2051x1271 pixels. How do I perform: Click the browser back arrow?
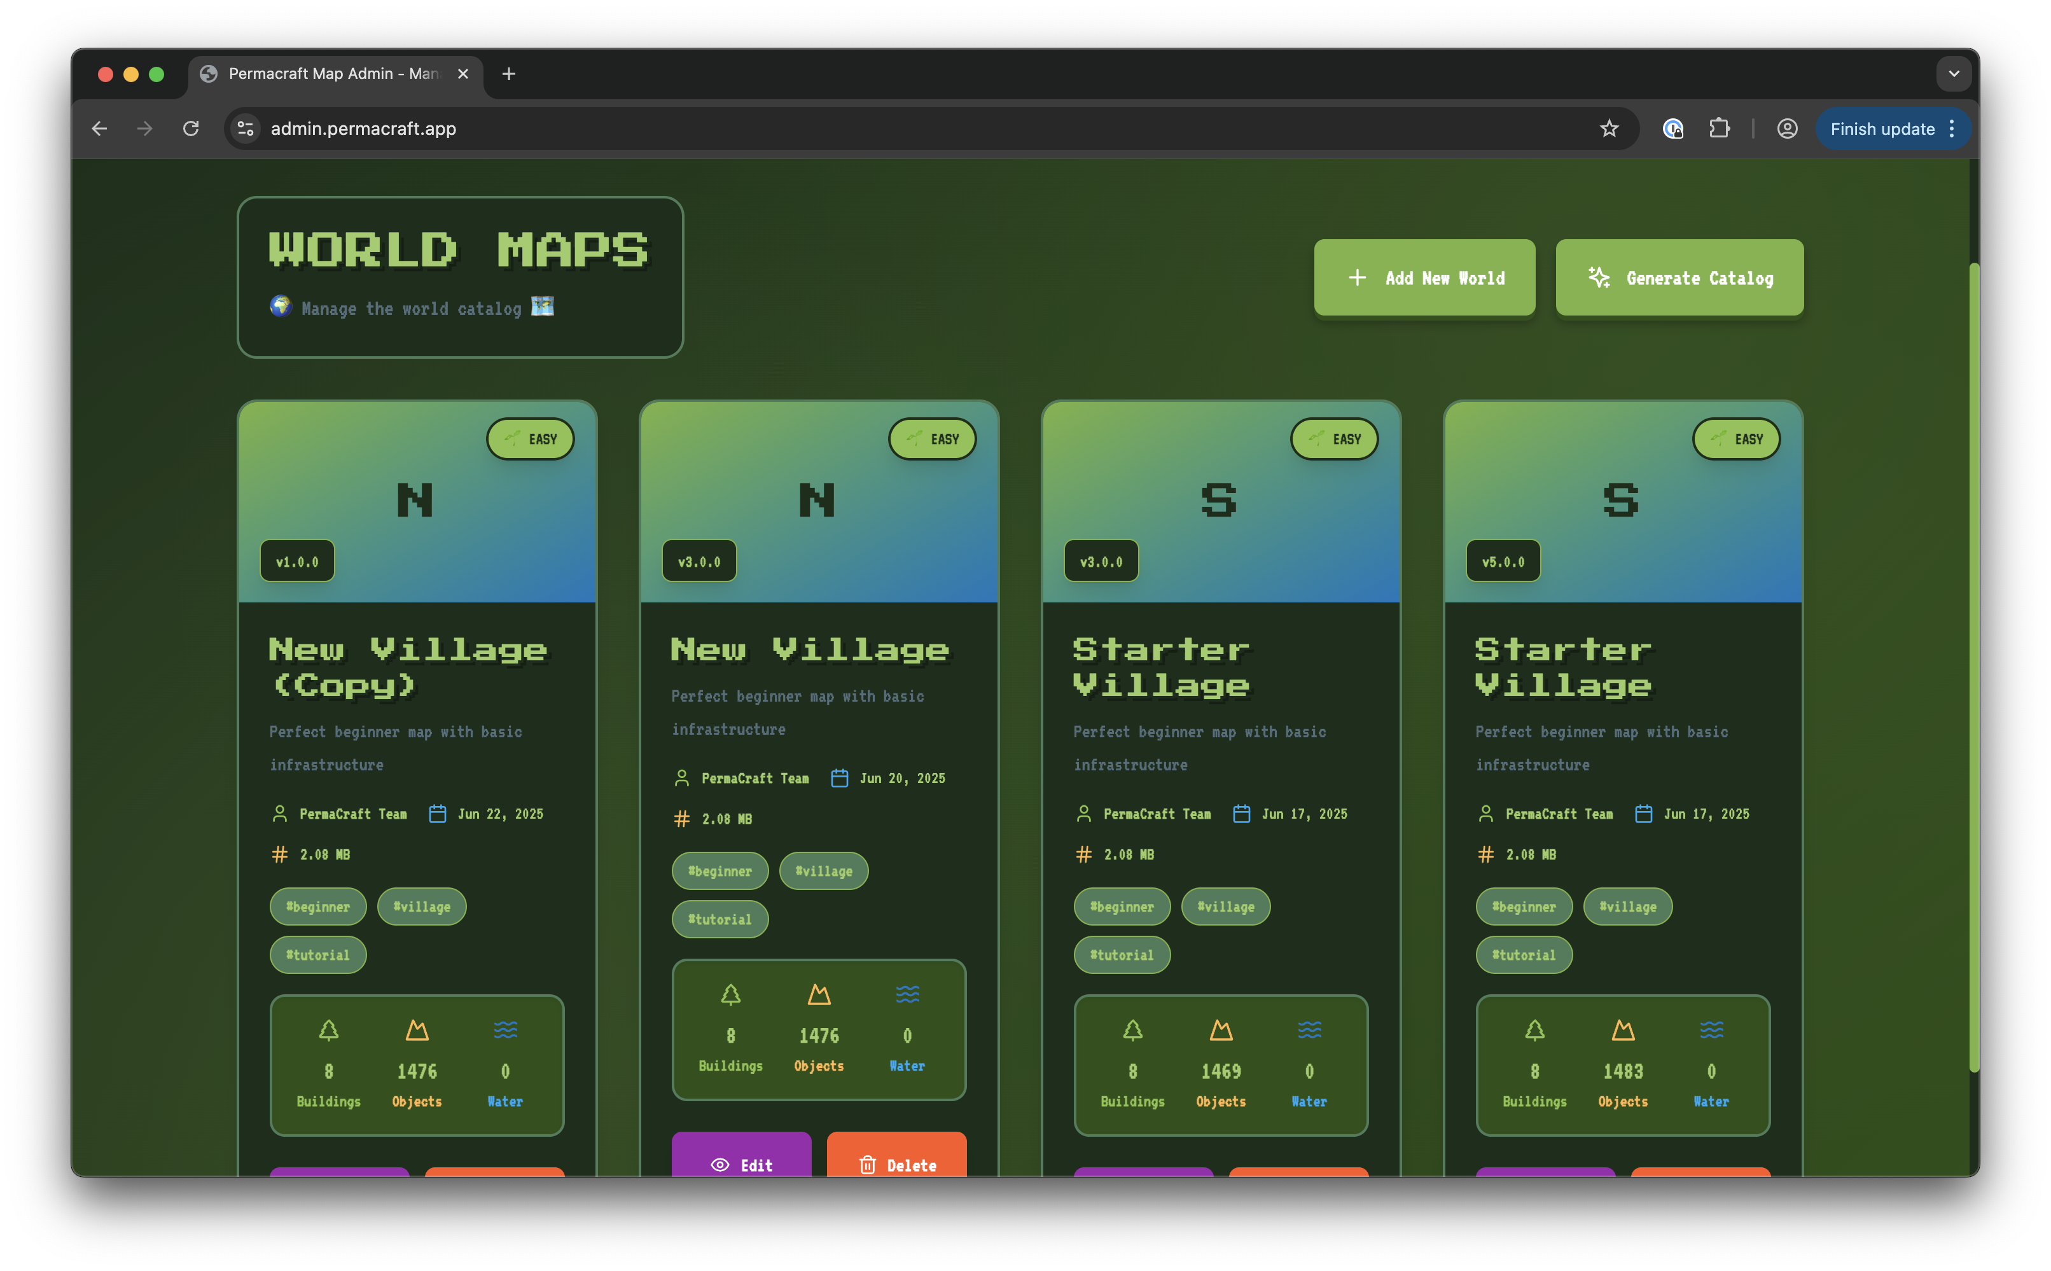(x=99, y=128)
